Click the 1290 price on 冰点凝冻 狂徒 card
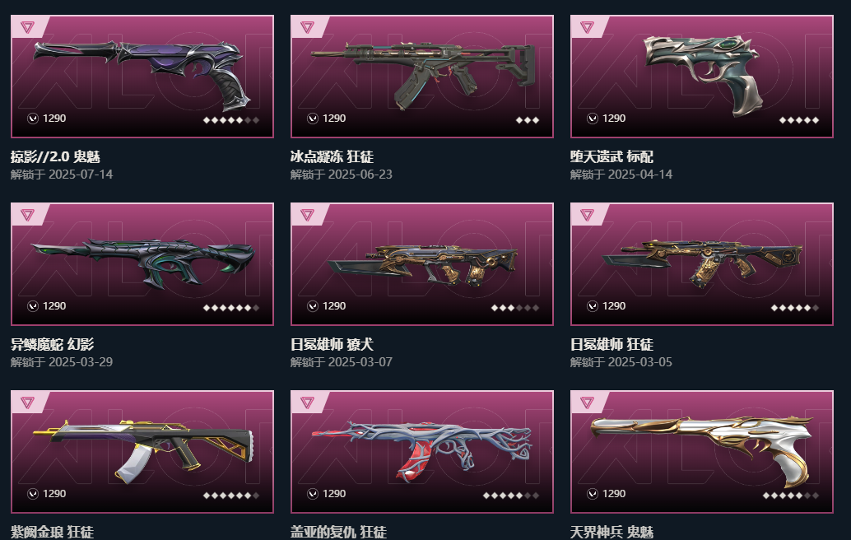This screenshot has width=851, height=540. 334,119
